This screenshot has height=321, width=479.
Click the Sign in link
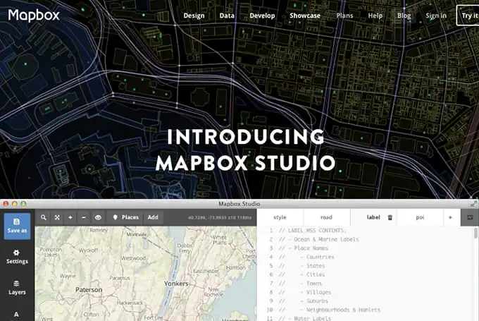tap(435, 16)
